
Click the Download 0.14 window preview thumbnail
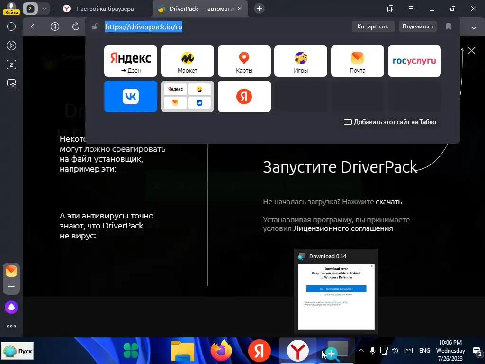pyautogui.click(x=336, y=297)
